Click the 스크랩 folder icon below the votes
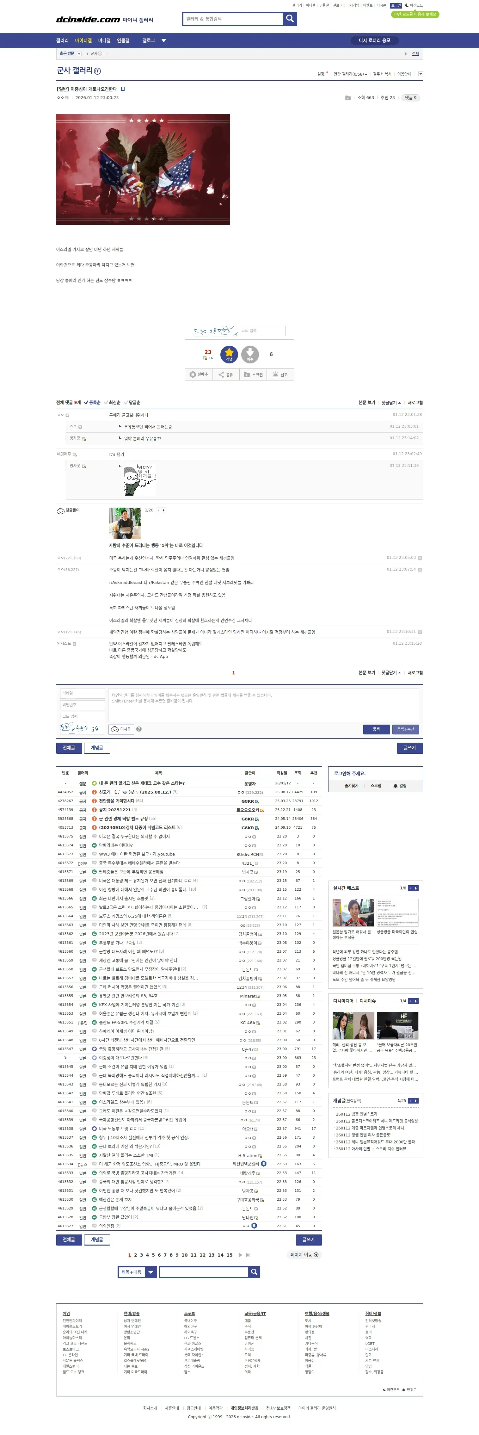 click(247, 374)
